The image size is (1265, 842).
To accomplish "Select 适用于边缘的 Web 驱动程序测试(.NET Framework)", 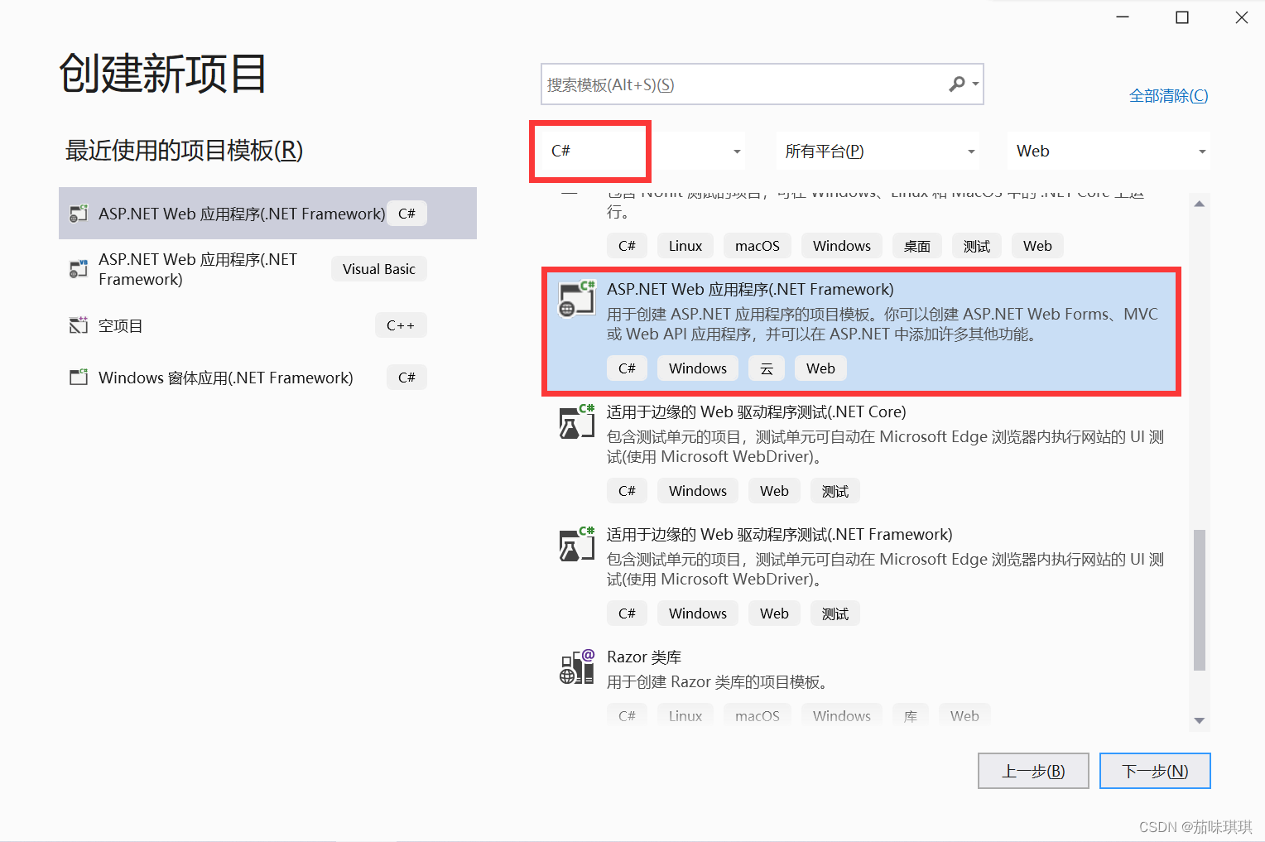I will click(x=862, y=576).
